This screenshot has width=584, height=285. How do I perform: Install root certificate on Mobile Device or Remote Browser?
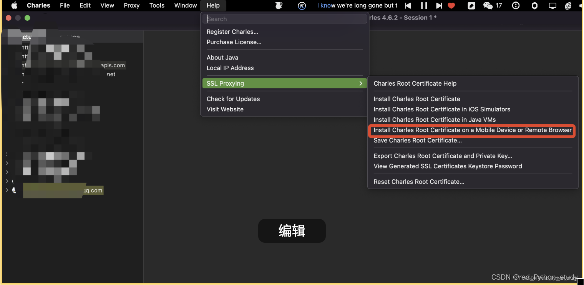473,130
